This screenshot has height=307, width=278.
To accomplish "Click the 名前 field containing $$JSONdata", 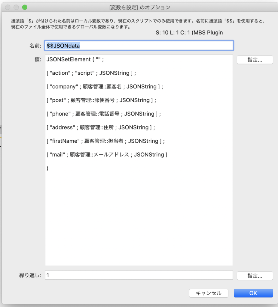I will [139, 46].
